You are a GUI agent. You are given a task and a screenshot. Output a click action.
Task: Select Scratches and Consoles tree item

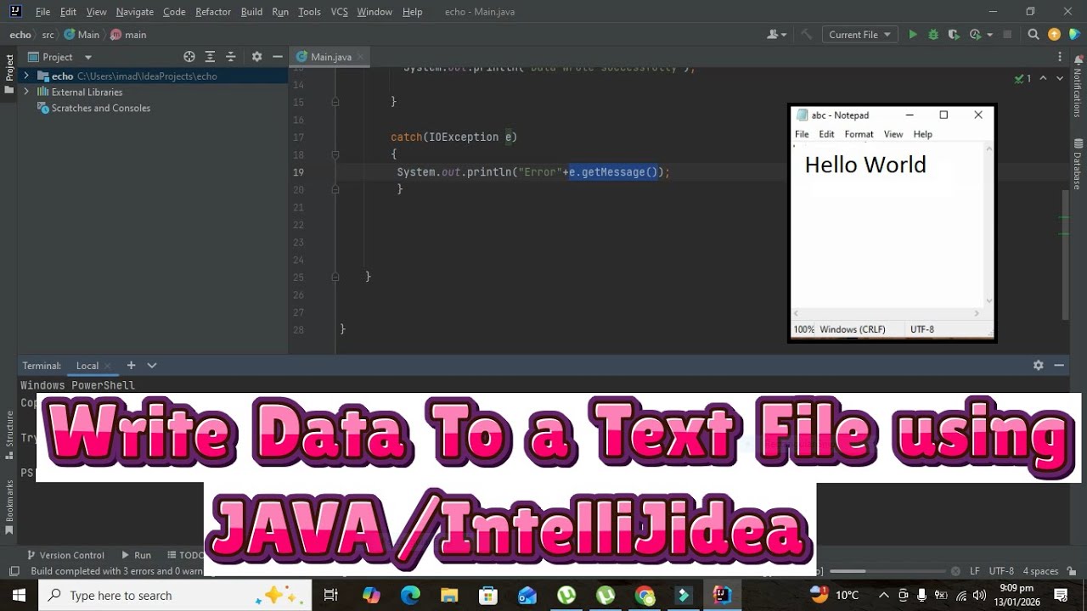[93, 108]
